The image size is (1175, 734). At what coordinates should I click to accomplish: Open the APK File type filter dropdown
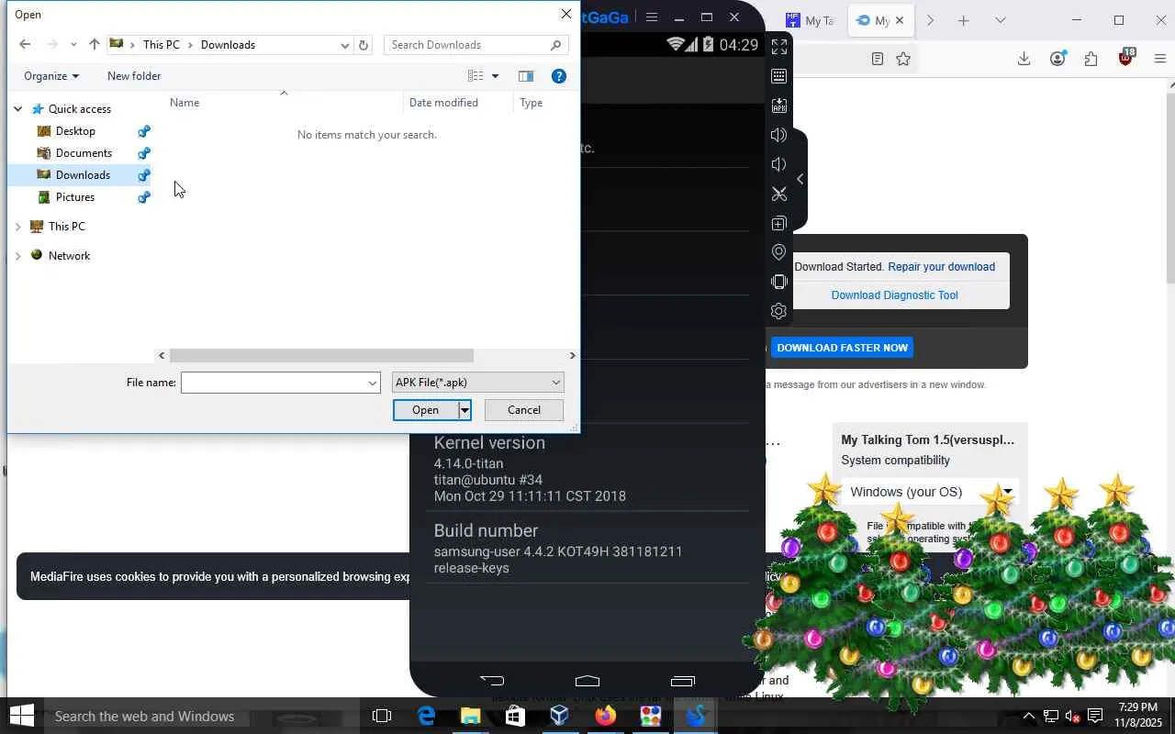477,383
